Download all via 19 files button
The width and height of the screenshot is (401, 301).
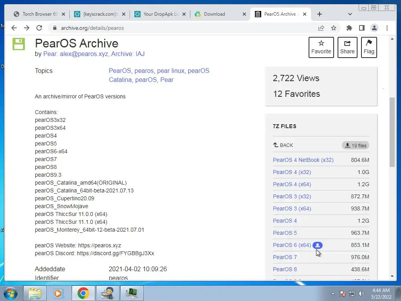[x=356, y=145]
